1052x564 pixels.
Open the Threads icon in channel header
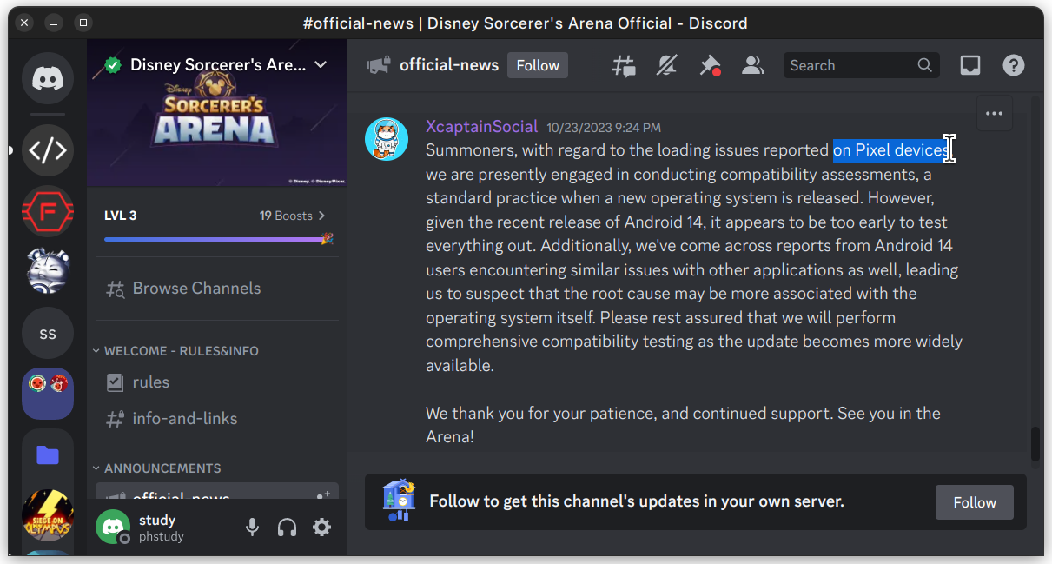click(x=624, y=65)
